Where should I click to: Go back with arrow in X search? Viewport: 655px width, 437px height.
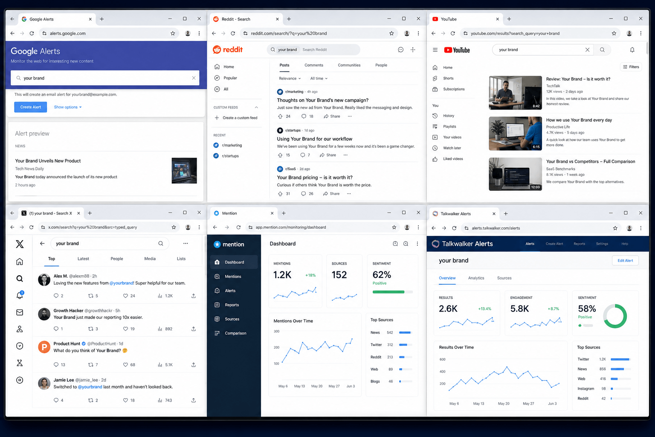(42, 243)
